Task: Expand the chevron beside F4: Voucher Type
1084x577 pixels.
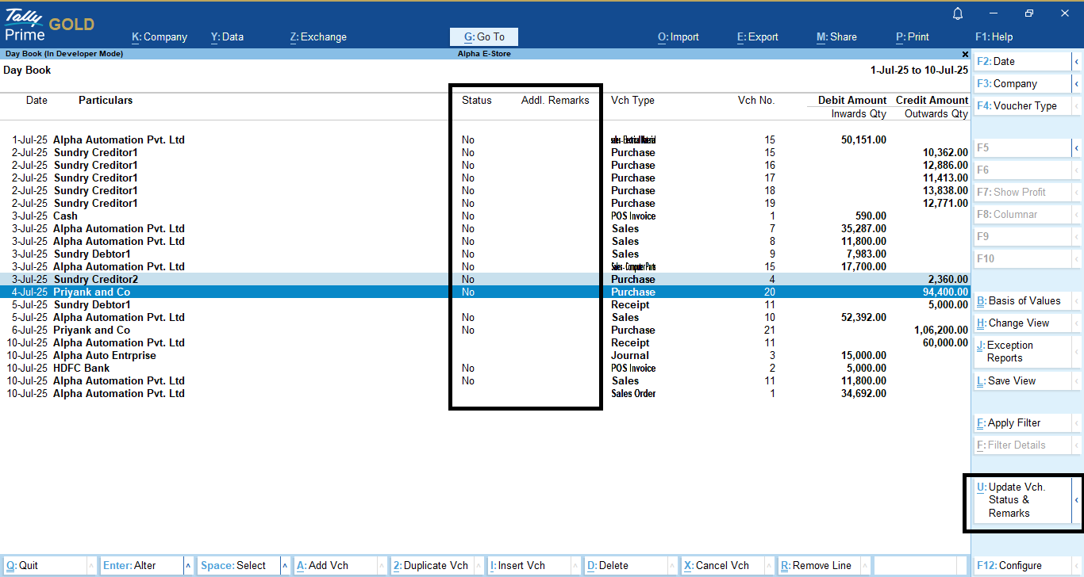Action: [x=1078, y=105]
